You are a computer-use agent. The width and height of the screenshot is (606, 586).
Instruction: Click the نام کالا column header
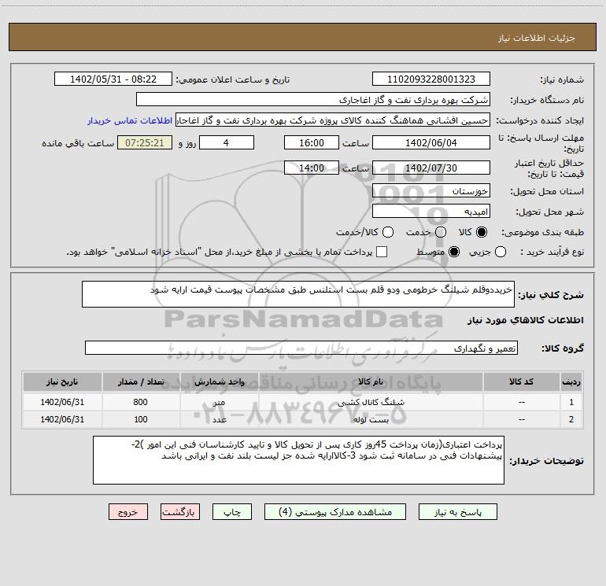[371, 382]
